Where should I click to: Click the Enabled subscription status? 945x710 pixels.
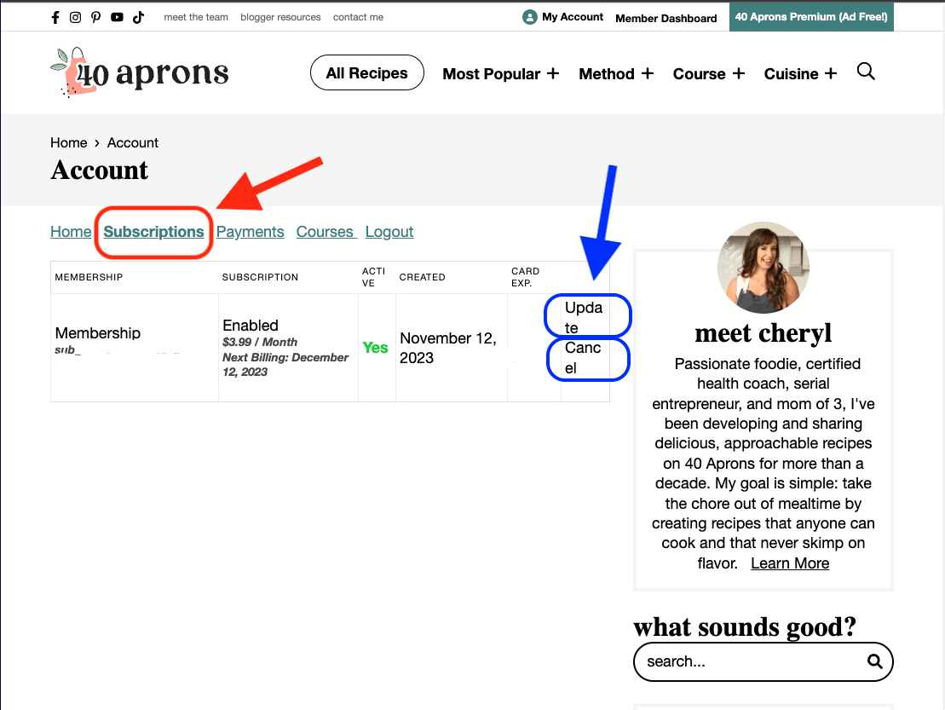pos(251,326)
